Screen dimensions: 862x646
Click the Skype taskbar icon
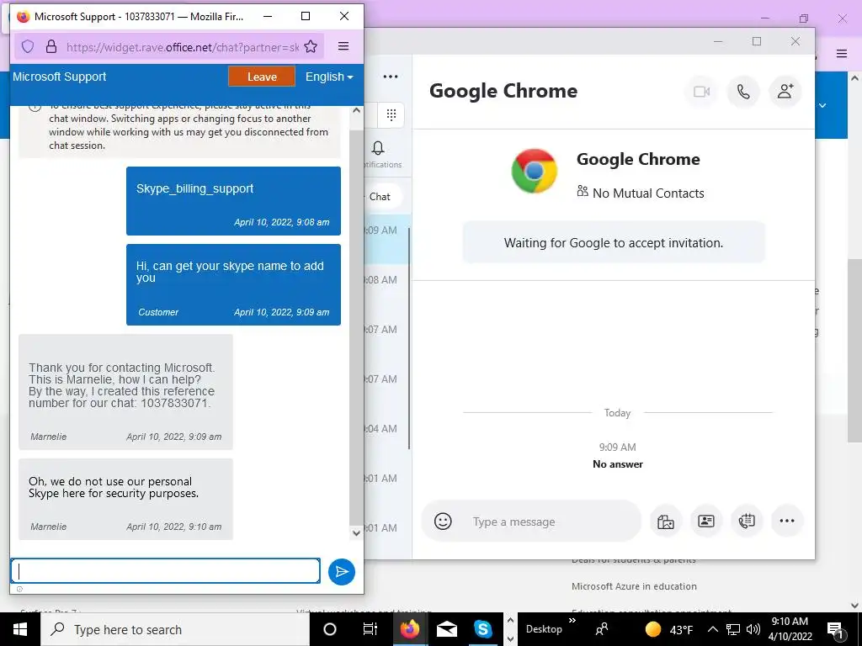tap(482, 629)
